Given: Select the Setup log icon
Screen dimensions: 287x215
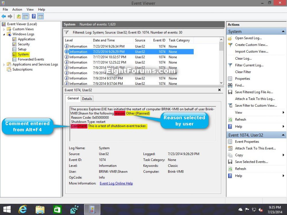Looking at the screenshot, I should 14,49.
